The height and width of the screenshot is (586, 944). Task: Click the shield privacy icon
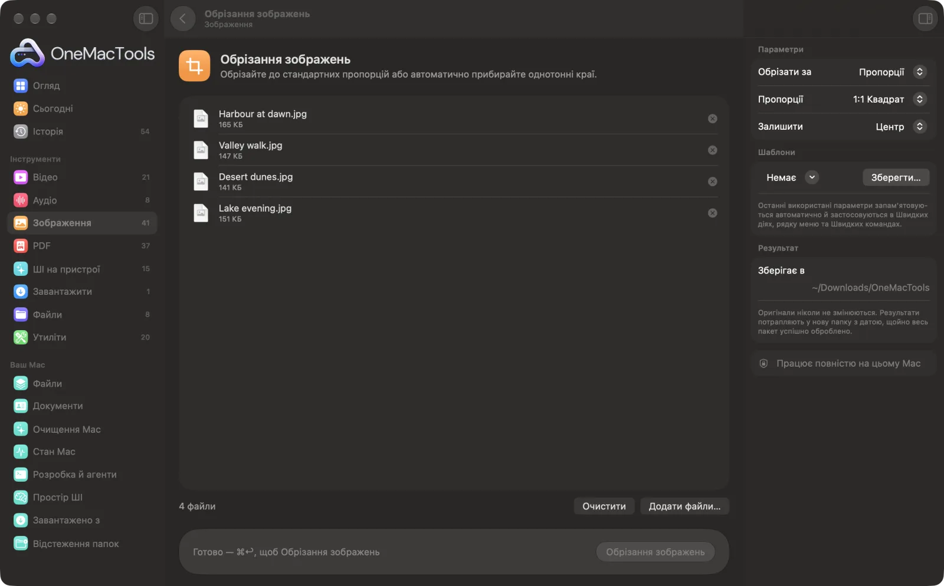763,363
